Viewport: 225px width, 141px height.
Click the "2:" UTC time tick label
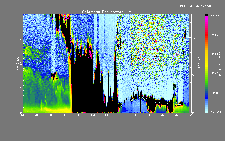click(37, 115)
